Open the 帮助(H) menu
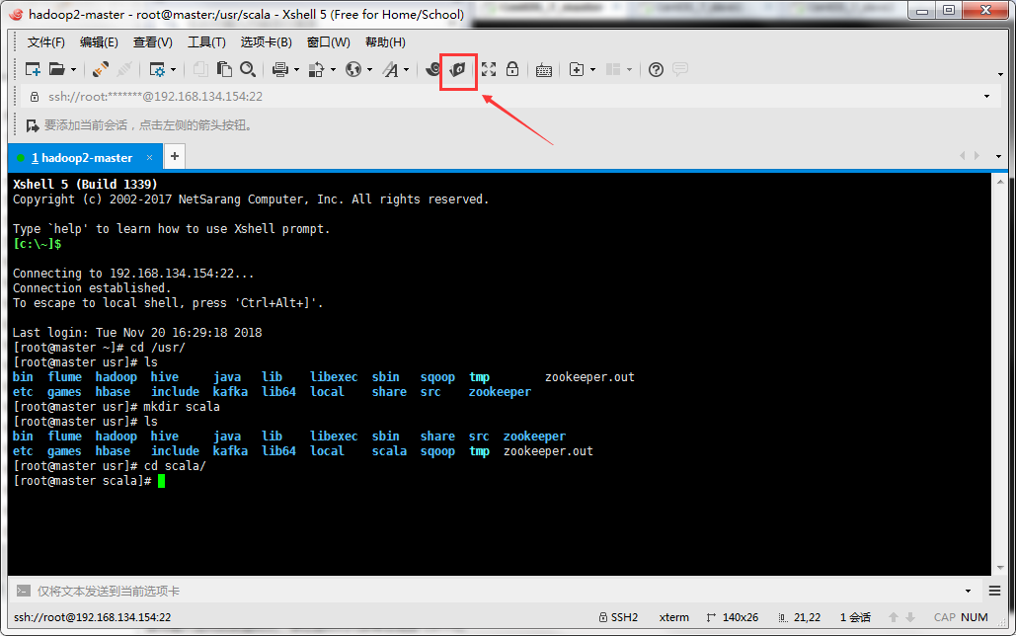The height and width of the screenshot is (636, 1016). pos(385,42)
